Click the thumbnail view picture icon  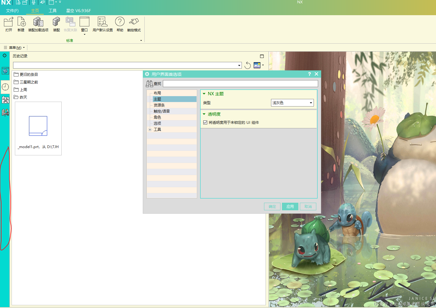pos(257,65)
